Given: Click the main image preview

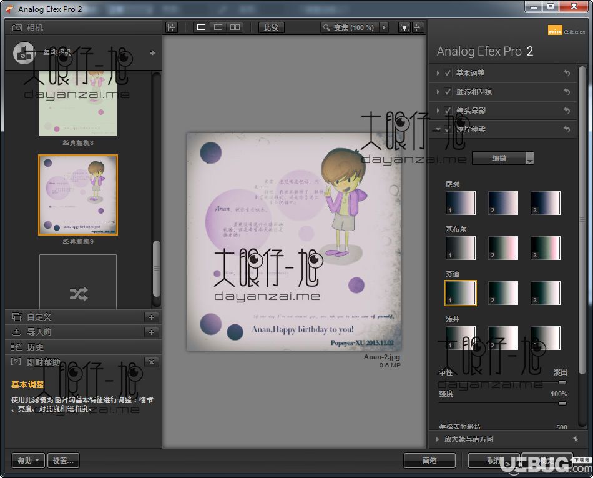Looking at the screenshot, I should pos(294,241).
